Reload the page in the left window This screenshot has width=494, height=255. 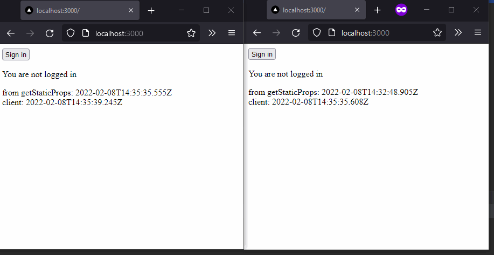click(x=50, y=33)
